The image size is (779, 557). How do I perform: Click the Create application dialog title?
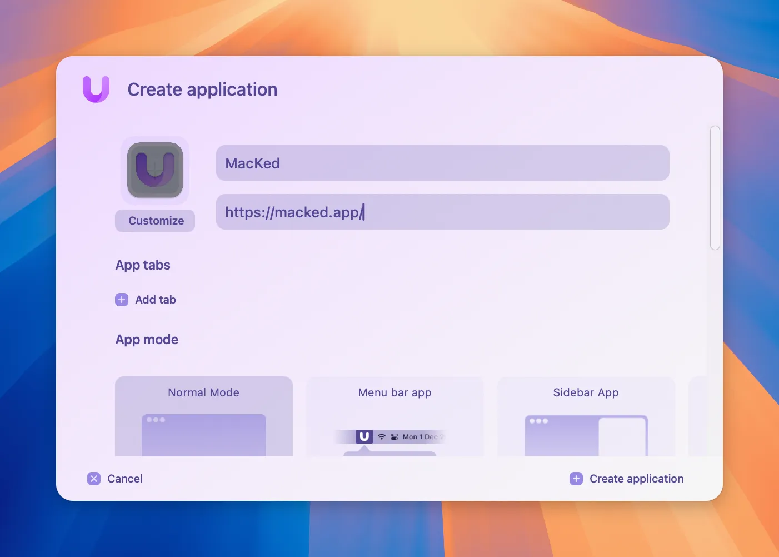click(202, 89)
